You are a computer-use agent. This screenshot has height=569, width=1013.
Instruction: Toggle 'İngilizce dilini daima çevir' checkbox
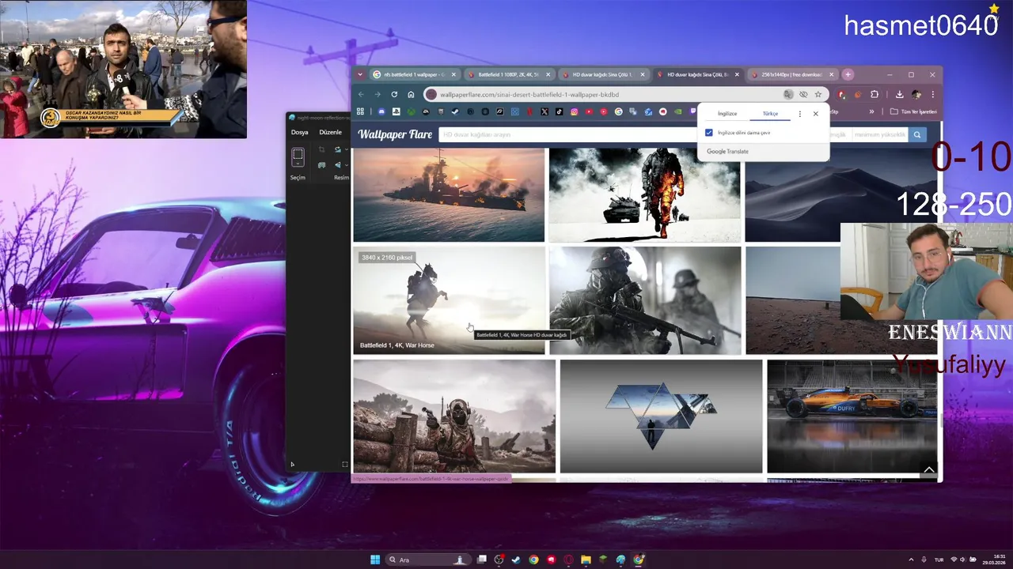pyautogui.click(x=708, y=133)
